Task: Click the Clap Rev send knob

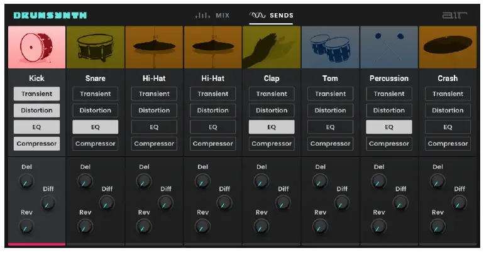Action: click(x=261, y=227)
